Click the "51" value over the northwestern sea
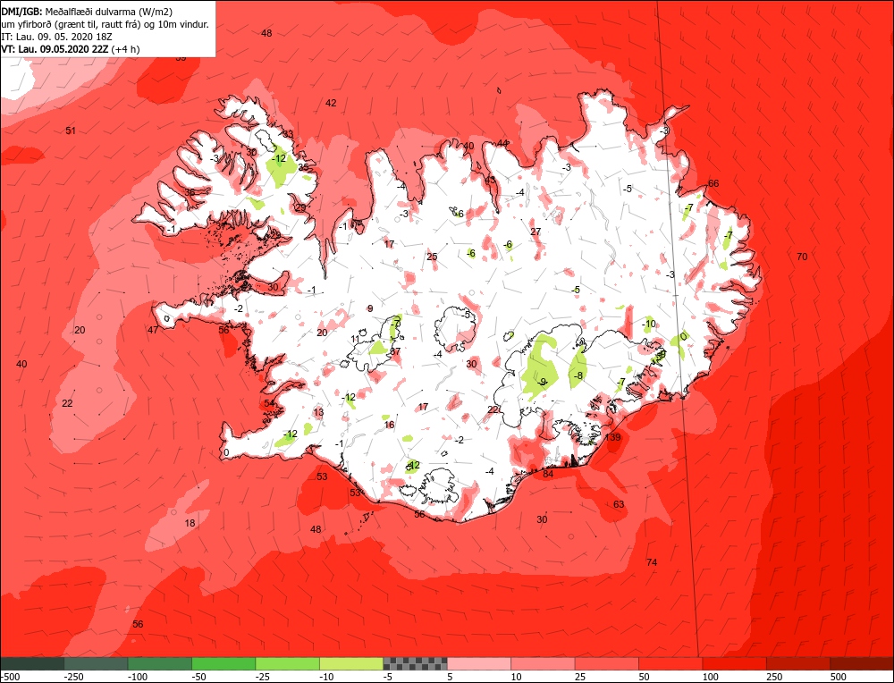894x683 pixels. [70, 131]
